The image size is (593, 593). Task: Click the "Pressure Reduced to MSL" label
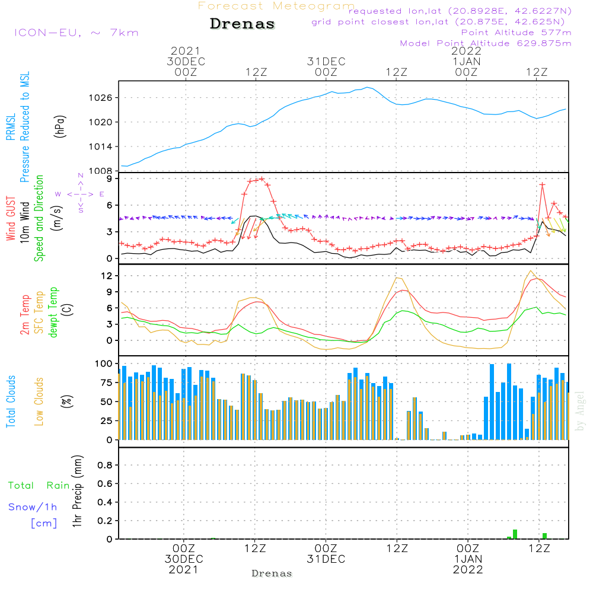click(24, 127)
